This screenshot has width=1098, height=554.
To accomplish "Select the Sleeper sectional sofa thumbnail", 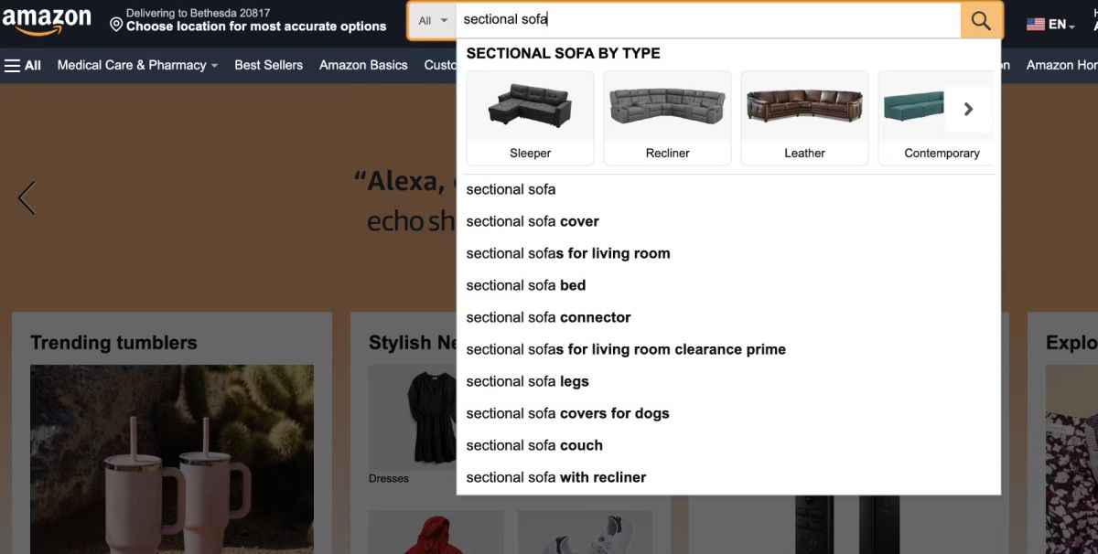I will (x=530, y=118).
